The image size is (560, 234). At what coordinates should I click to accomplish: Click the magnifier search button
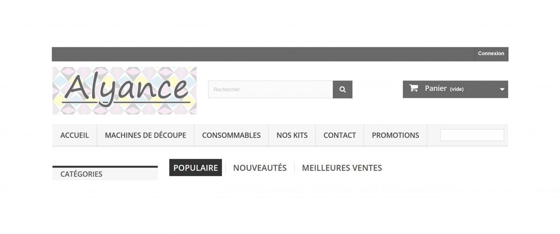tap(342, 89)
